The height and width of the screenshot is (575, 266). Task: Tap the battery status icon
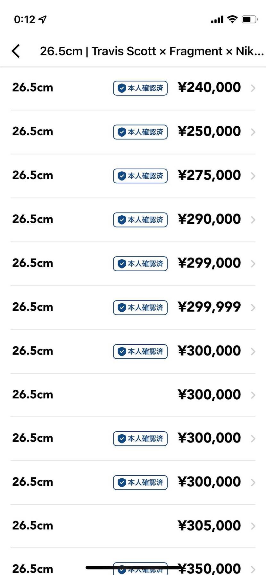(250, 19)
